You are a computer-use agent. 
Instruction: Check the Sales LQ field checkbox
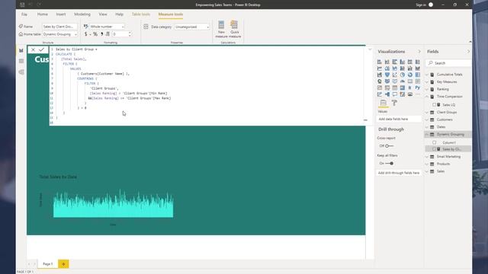[x=435, y=105]
